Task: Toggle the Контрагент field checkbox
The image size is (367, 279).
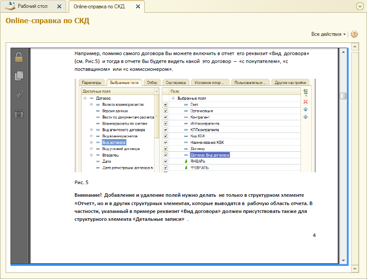Action: pyautogui.click(x=166, y=117)
